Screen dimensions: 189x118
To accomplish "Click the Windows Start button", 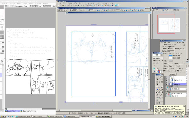I will point(3,116).
